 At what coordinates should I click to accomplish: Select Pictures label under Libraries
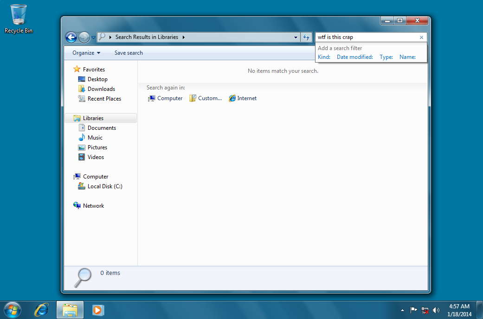[97, 147]
